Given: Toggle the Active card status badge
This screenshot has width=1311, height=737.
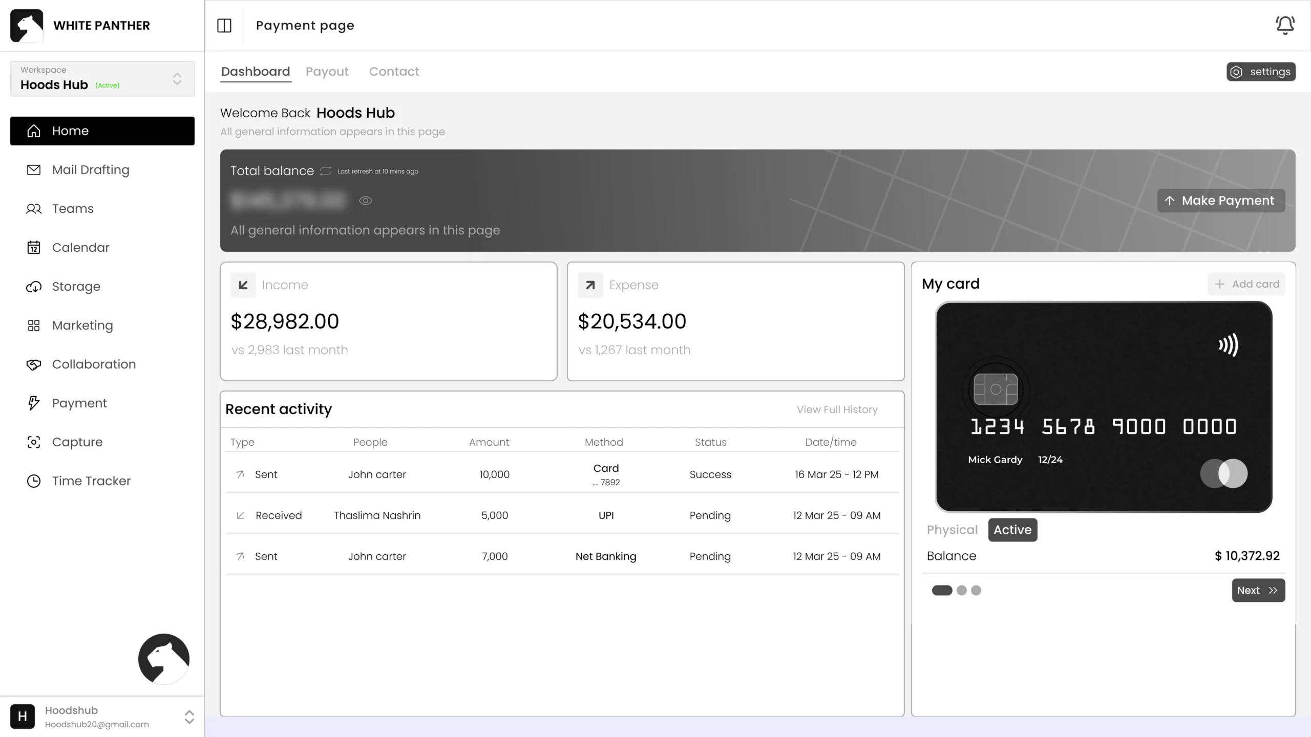Looking at the screenshot, I should (x=1012, y=530).
